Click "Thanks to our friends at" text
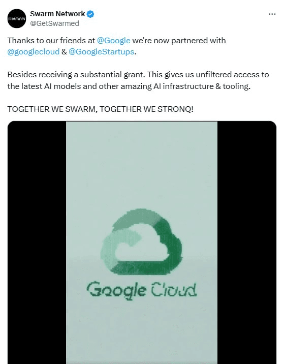The image size is (284, 364). click(x=51, y=41)
